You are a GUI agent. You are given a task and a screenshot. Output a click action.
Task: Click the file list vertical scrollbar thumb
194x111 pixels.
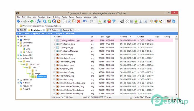point(177,39)
